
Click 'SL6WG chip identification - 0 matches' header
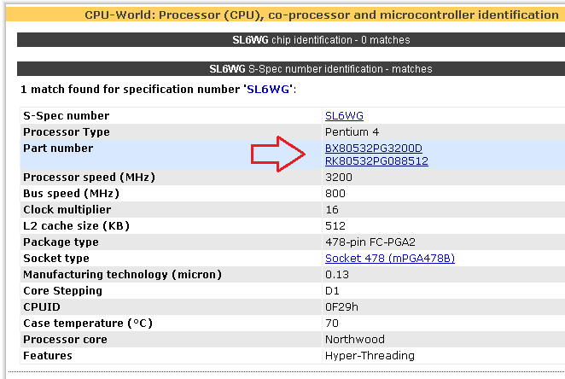tap(291, 39)
